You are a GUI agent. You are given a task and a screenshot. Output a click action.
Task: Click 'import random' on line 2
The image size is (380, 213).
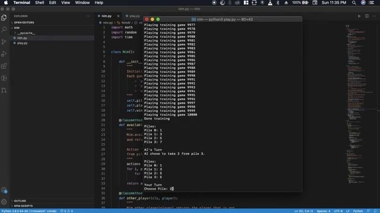tap(123, 33)
